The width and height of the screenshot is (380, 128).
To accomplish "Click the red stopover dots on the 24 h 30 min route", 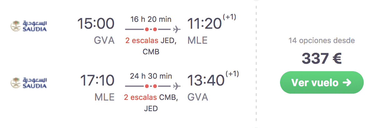I will [151, 86].
